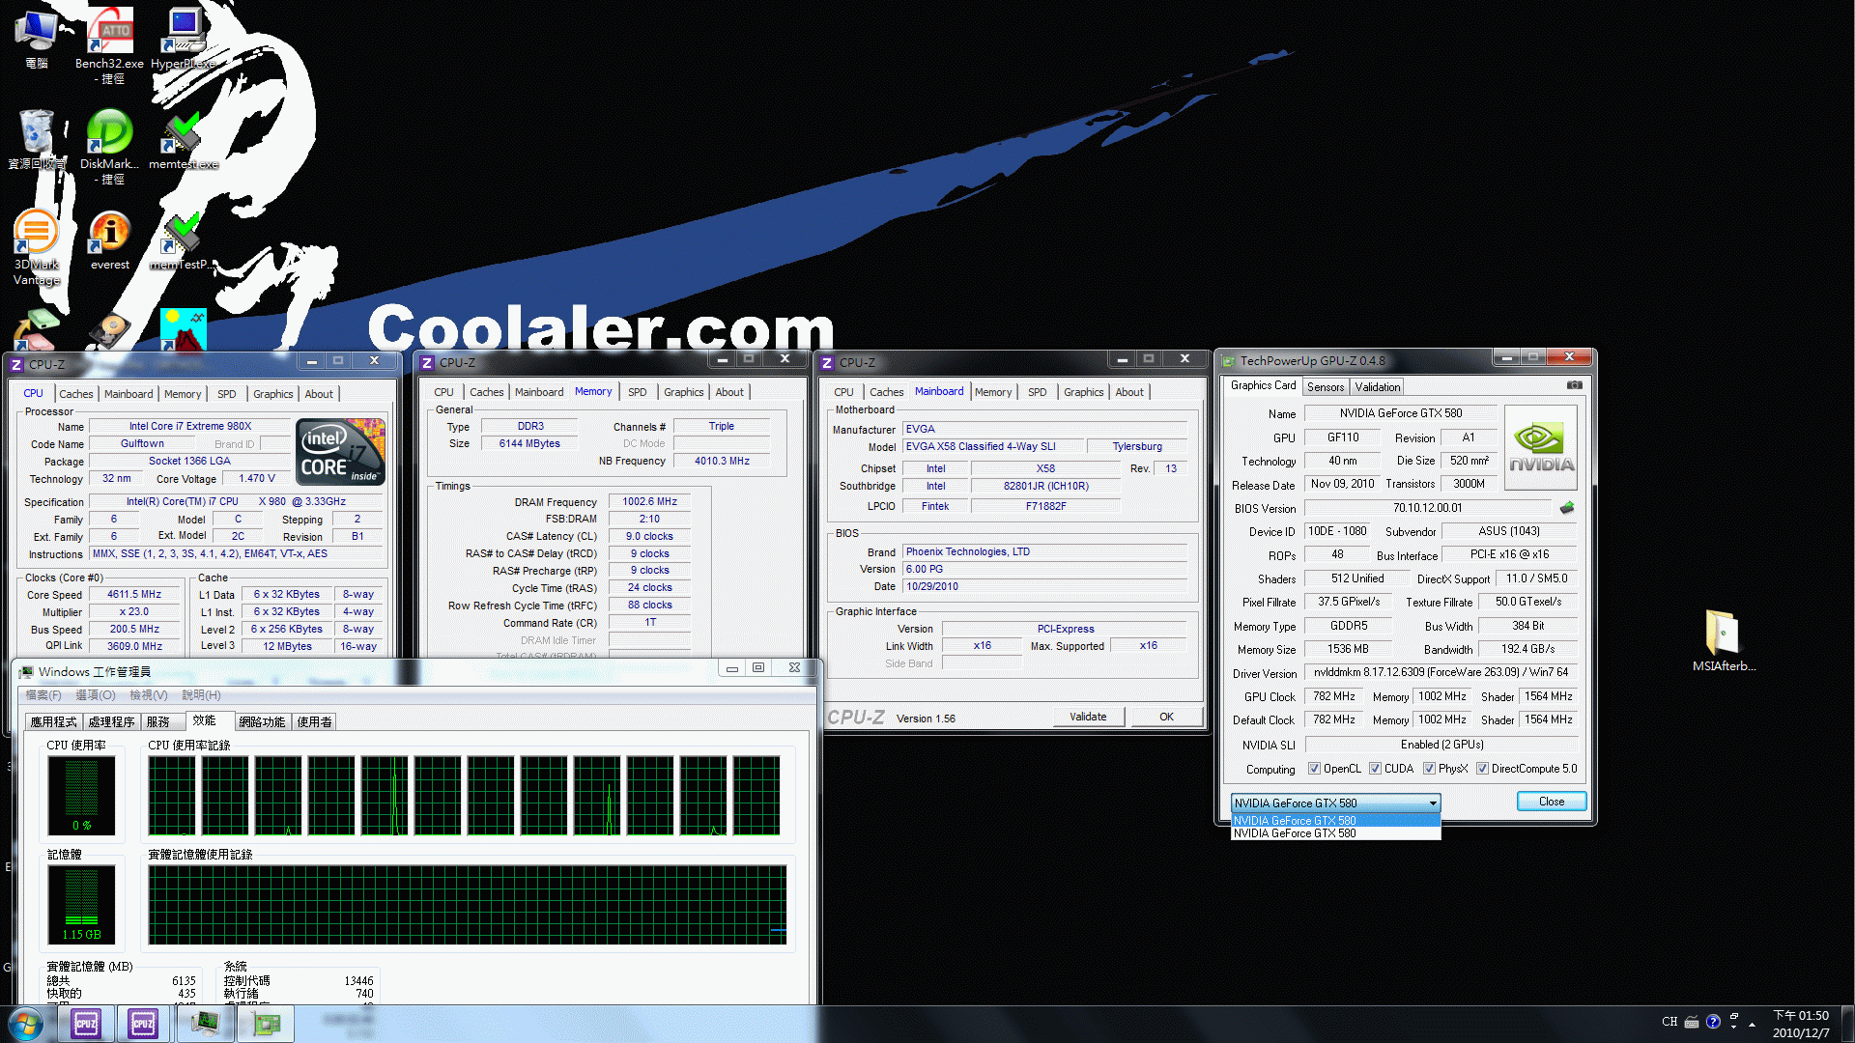Launch the memTestP... desktop shortcut
Screen dimensions: 1855x1043
(183, 241)
